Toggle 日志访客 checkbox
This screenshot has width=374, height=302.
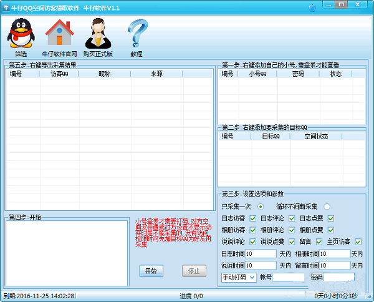(253, 218)
